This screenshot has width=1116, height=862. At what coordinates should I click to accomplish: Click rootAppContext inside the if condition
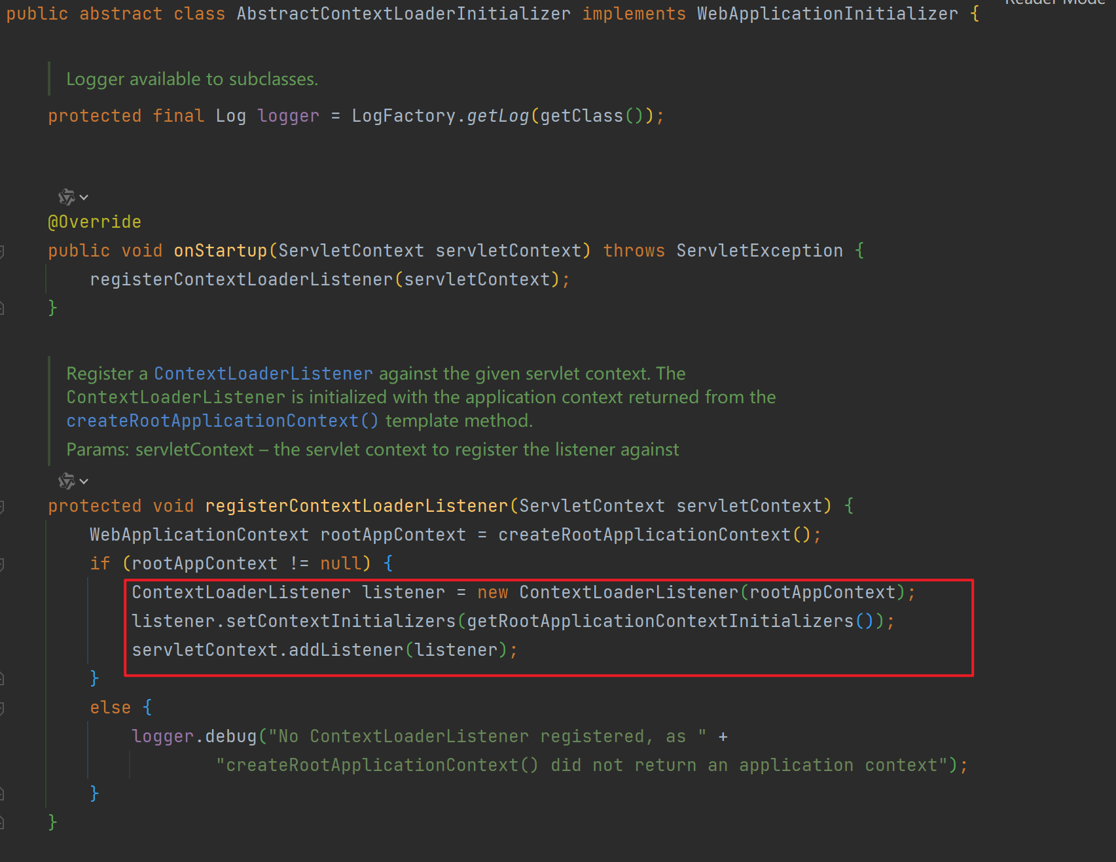click(205, 564)
